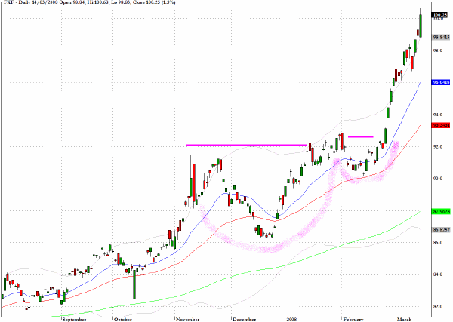
Task: Click the black 100.25 current price label
Action: [441, 15]
